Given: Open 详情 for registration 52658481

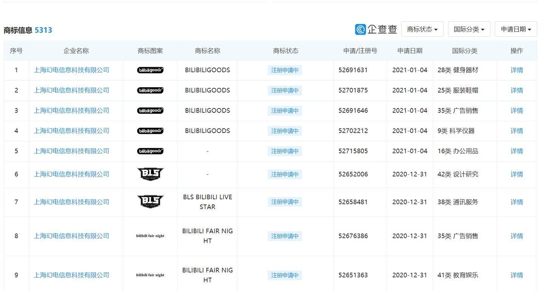Looking at the screenshot, I should click(x=517, y=202).
